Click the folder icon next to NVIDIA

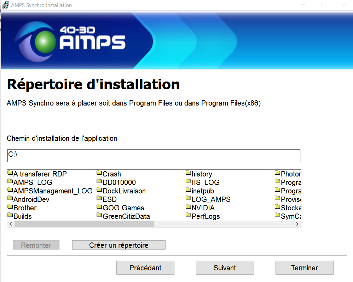[x=189, y=208]
